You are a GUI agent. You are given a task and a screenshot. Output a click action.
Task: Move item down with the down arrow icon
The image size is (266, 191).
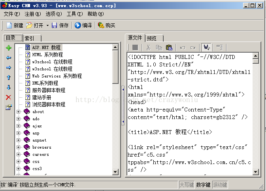coord(9,87)
